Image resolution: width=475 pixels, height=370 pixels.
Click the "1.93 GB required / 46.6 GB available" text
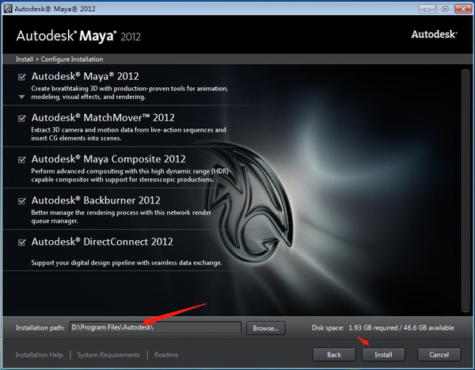pos(401,328)
